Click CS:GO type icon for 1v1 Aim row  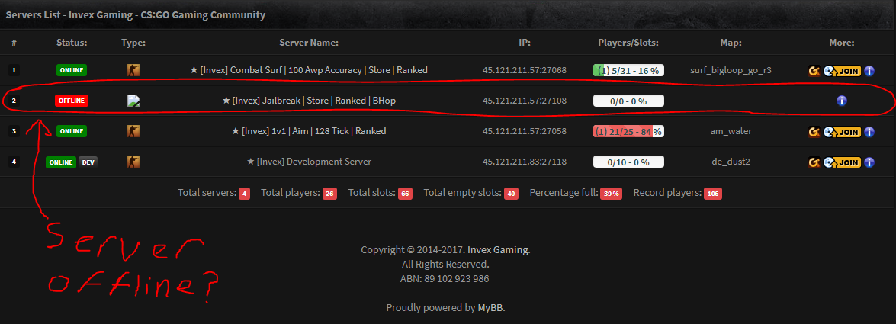(133, 131)
